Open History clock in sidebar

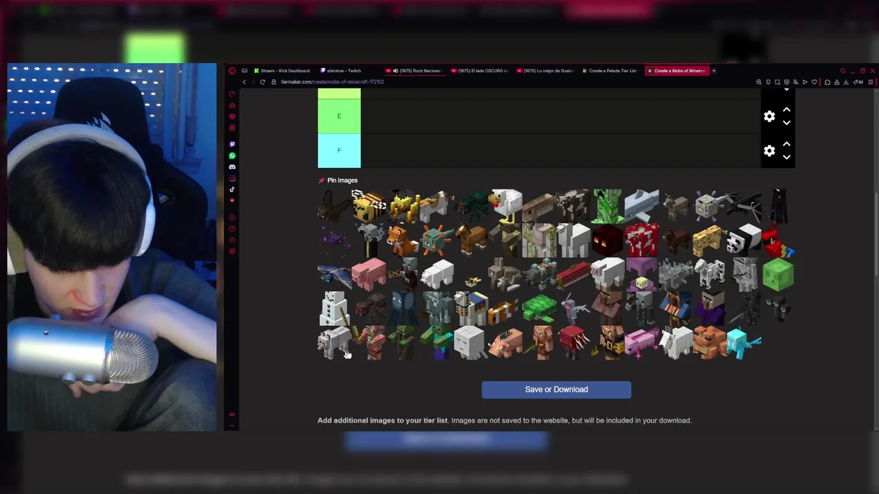click(x=232, y=228)
